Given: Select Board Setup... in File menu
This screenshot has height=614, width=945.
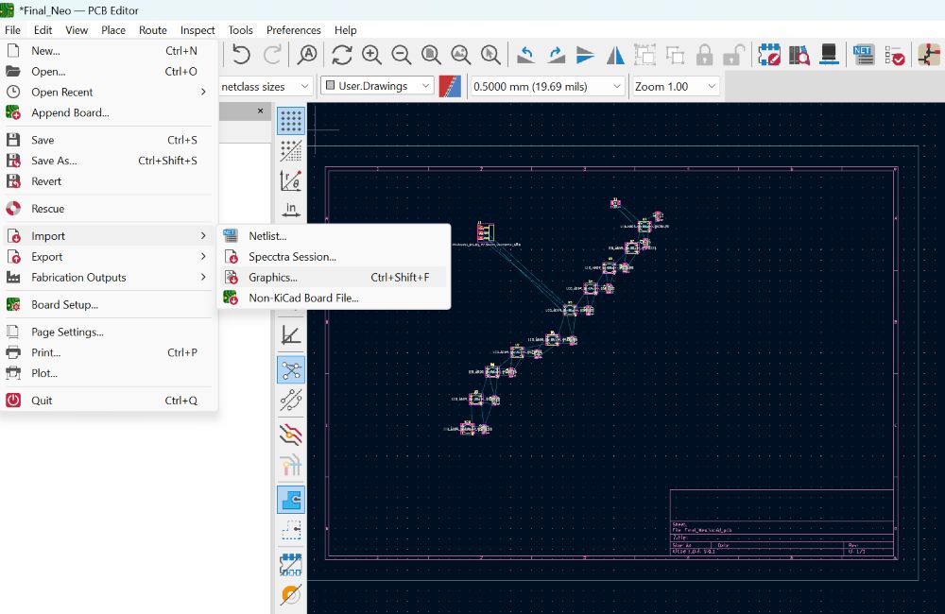Looking at the screenshot, I should [x=107, y=305].
